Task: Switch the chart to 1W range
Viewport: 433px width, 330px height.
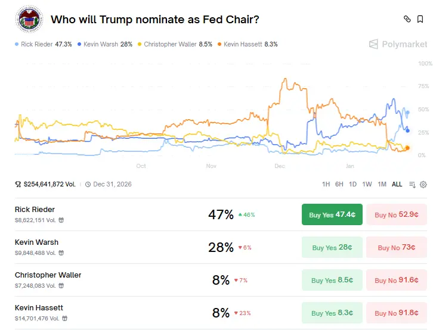Action: (x=367, y=184)
